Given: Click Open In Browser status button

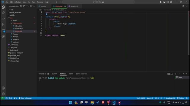Looking at the screenshot, I should [25, 98].
